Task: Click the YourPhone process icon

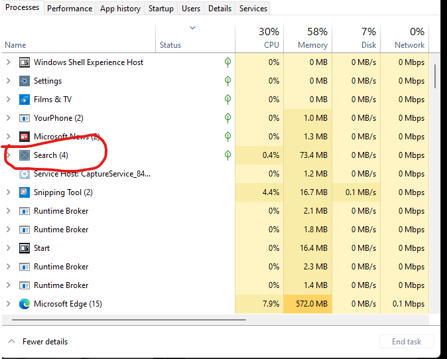Action: [25, 118]
